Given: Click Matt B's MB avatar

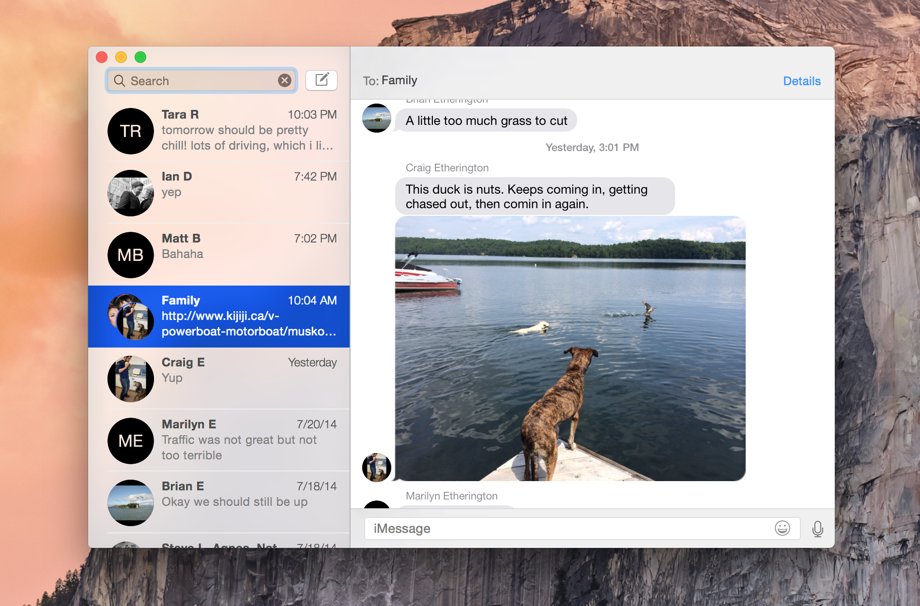Looking at the screenshot, I should (x=131, y=255).
